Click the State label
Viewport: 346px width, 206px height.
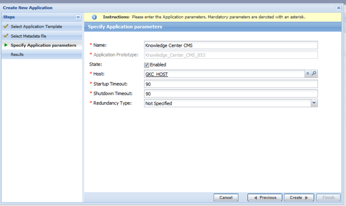click(x=96, y=64)
